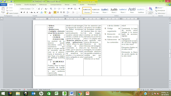Apply the Título 1 style
This screenshot has width=171, height=96.
105,11
